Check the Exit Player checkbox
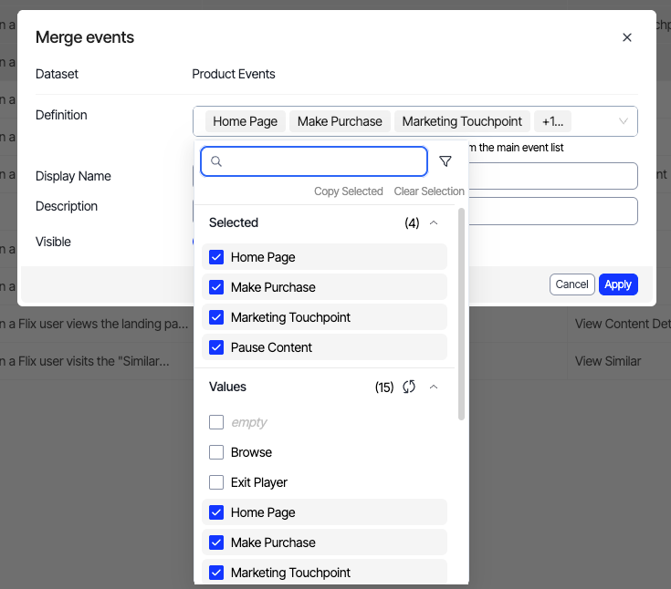671x589 pixels. coord(216,482)
